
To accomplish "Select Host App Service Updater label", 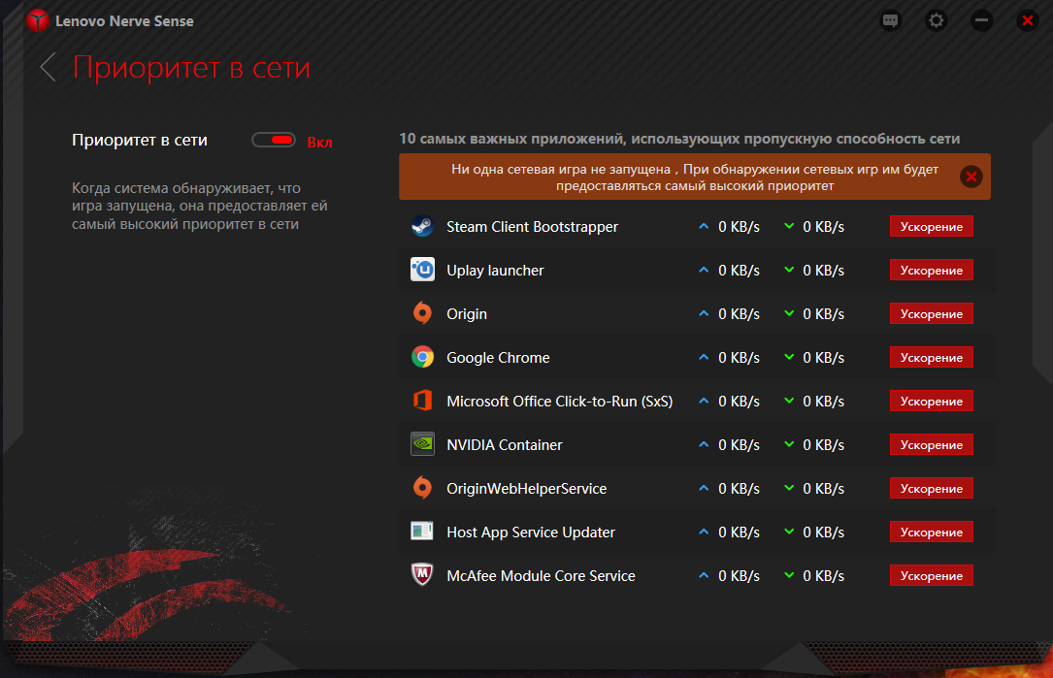I will coord(531,533).
